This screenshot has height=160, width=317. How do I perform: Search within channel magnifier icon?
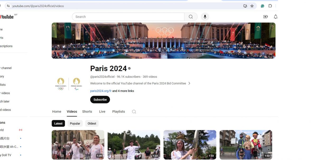click(x=134, y=112)
